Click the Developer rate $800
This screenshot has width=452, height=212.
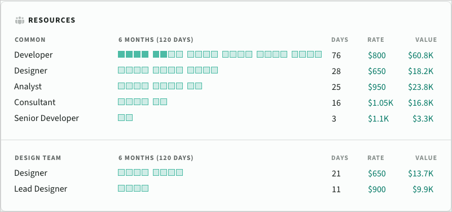(377, 55)
